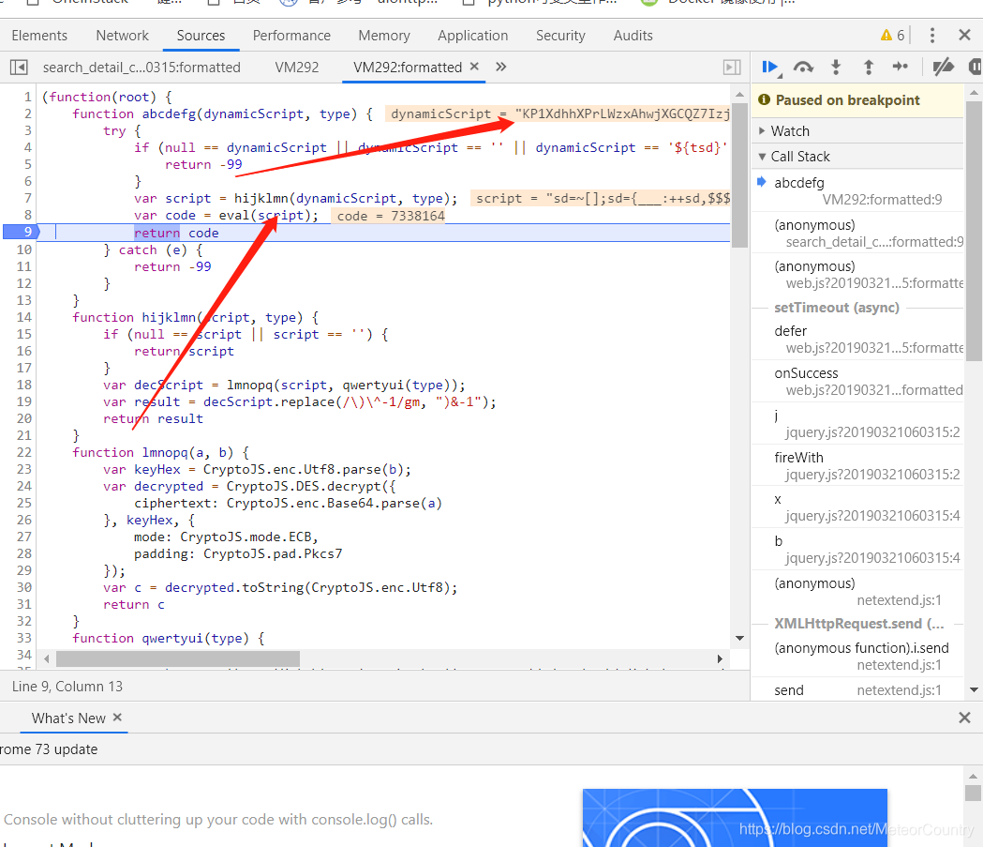Open the Security tab

[560, 36]
